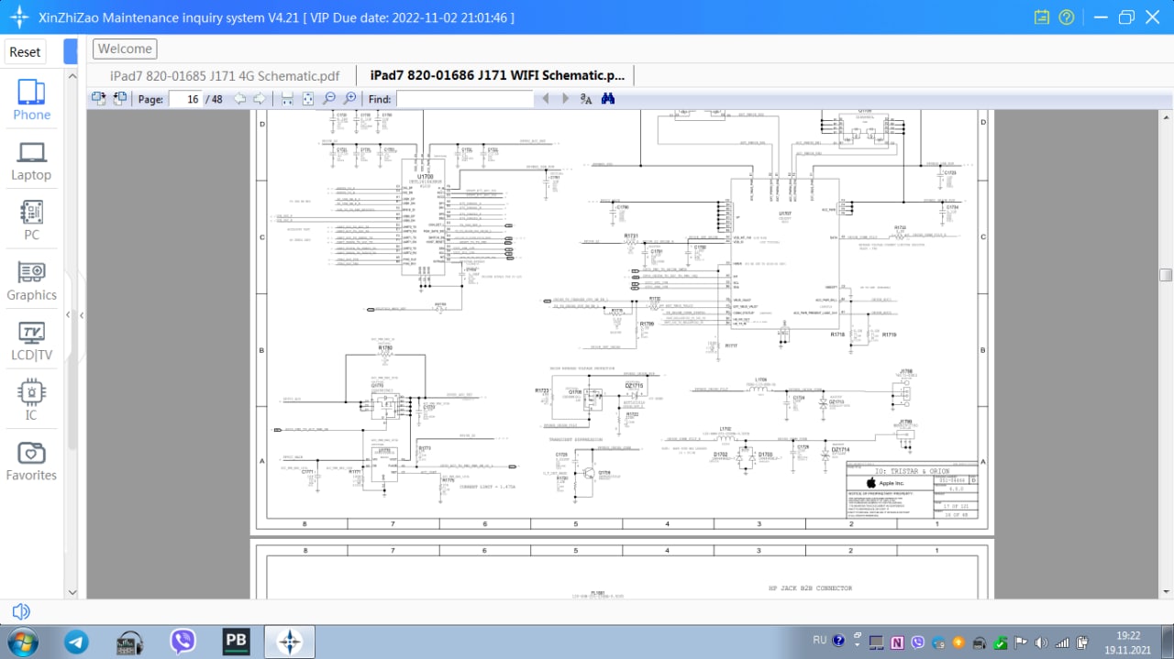Open the IC category
Viewport: 1174px width, 659px height.
point(31,401)
